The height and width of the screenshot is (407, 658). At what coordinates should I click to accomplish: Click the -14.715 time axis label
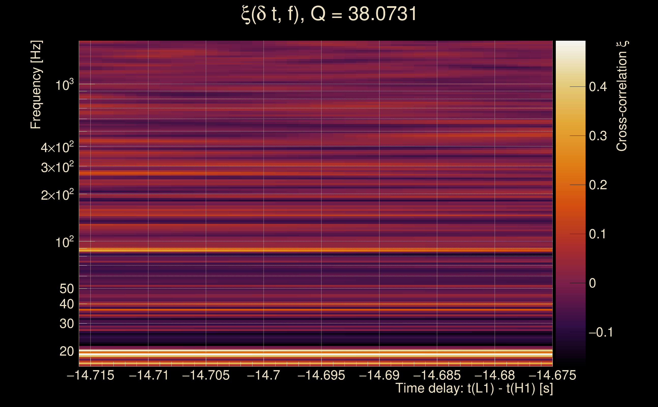point(91,375)
